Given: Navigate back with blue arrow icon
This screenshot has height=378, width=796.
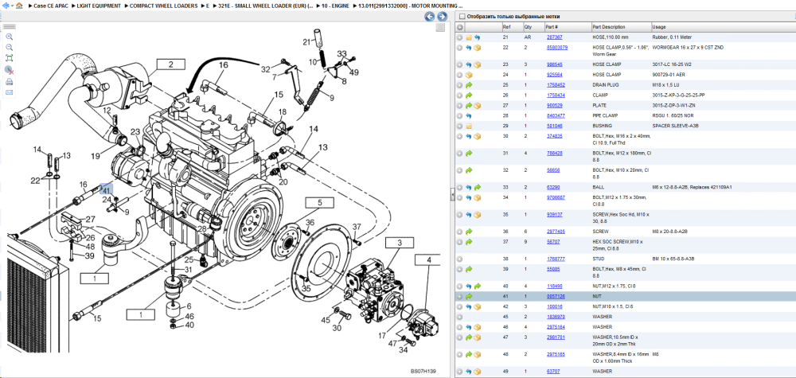Looking at the screenshot, I should 5,6.
